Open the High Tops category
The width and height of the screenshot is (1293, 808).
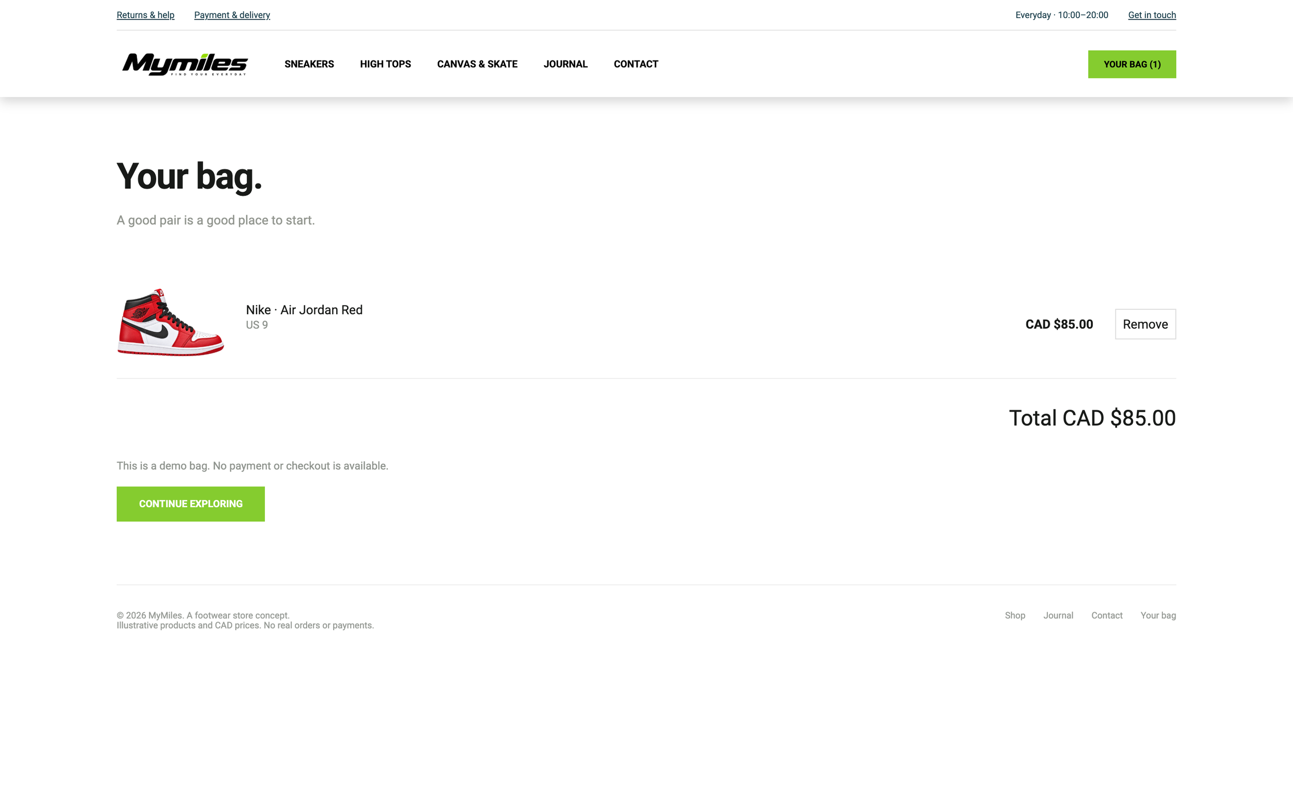[x=385, y=64]
